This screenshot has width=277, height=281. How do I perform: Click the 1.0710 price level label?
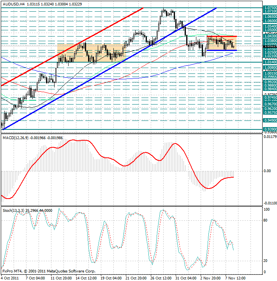point(270,11)
